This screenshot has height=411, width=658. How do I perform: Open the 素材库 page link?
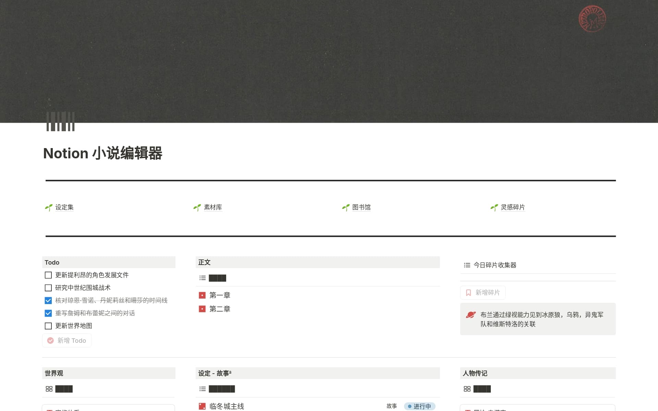pyautogui.click(x=213, y=207)
